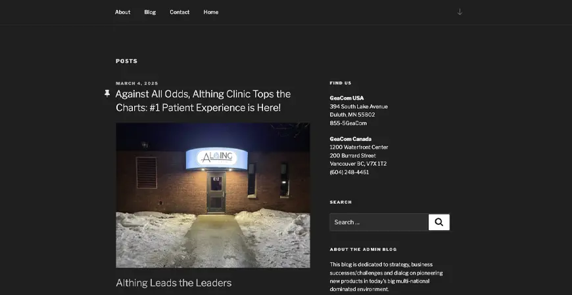Focus the Search text field

coord(379,222)
